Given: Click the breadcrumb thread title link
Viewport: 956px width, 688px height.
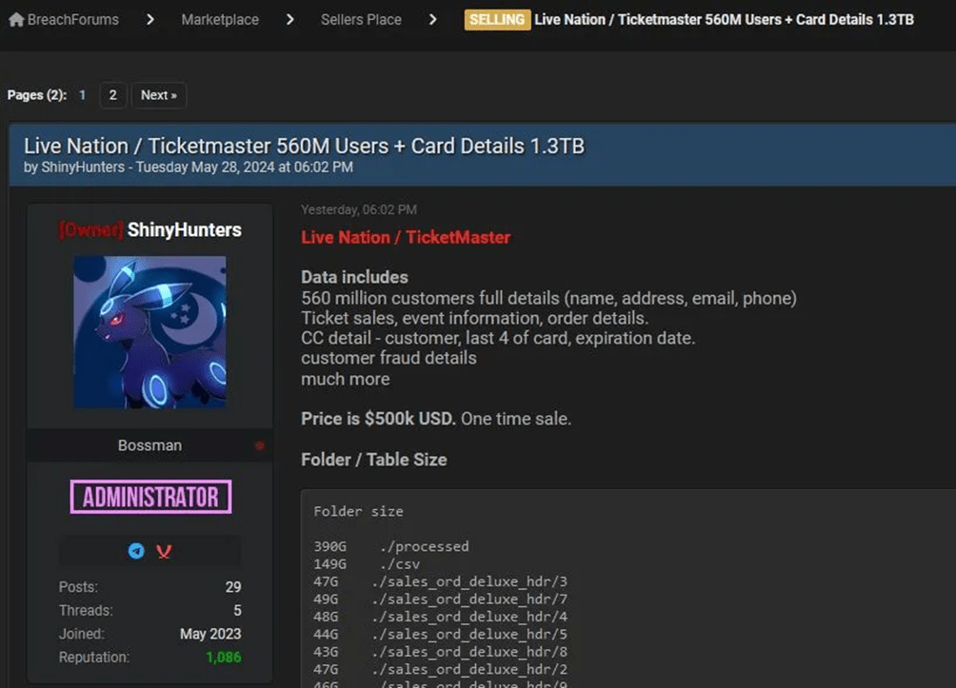Looking at the screenshot, I should (724, 19).
